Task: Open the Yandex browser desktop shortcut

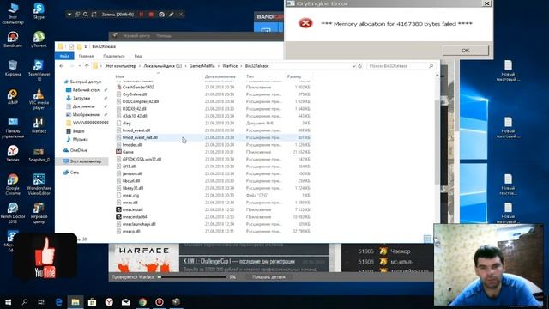Action: tap(13, 154)
